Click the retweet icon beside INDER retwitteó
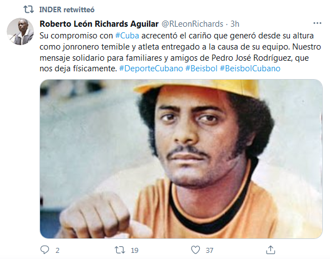This screenshot has width=330, height=259. click(x=28, y=9)
